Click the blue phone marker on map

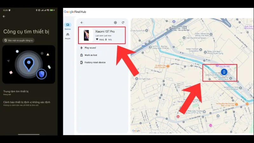pos(224,72)
